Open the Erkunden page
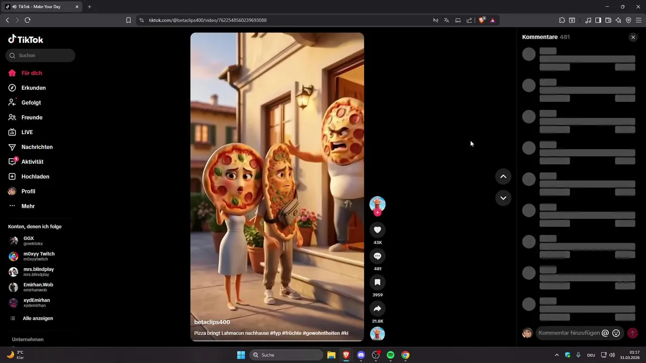The width and height of the screenshot is (646, 363). pyautogui.click(x=33, y=88)
